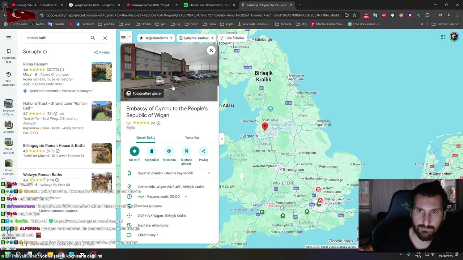This screenshot has width=463, height=260.
Task: Click info icon beside 5,0 rating
Action: tap(158, 123)
